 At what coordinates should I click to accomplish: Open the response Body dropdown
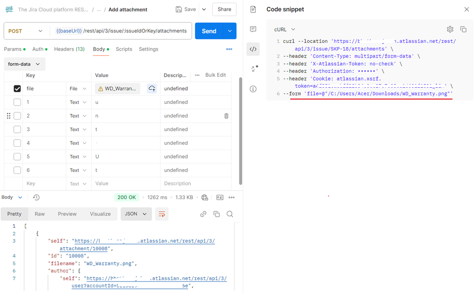(12, 197)
